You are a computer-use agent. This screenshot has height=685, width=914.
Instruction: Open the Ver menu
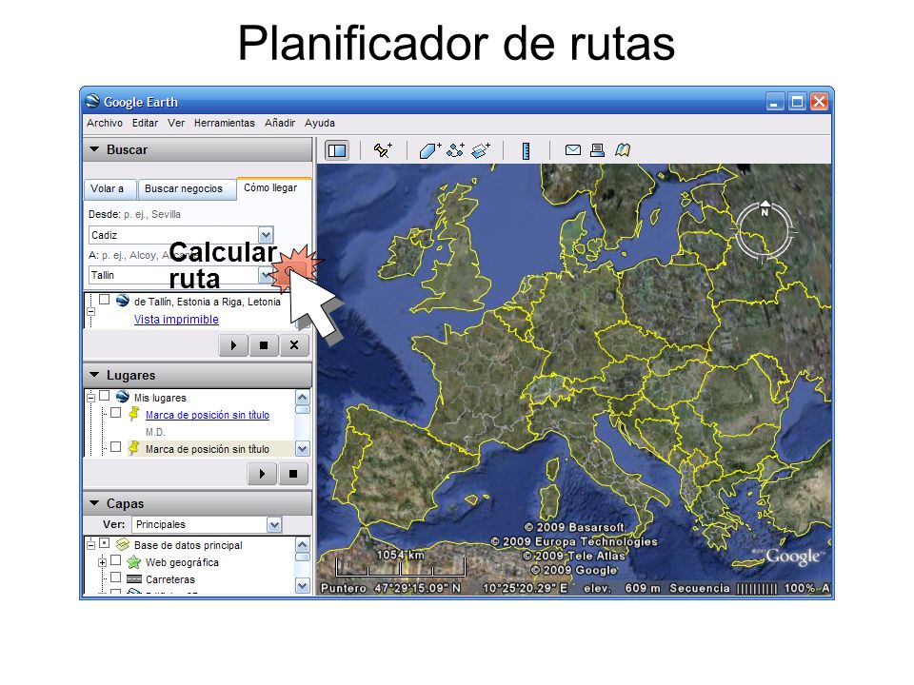point(176,123)
